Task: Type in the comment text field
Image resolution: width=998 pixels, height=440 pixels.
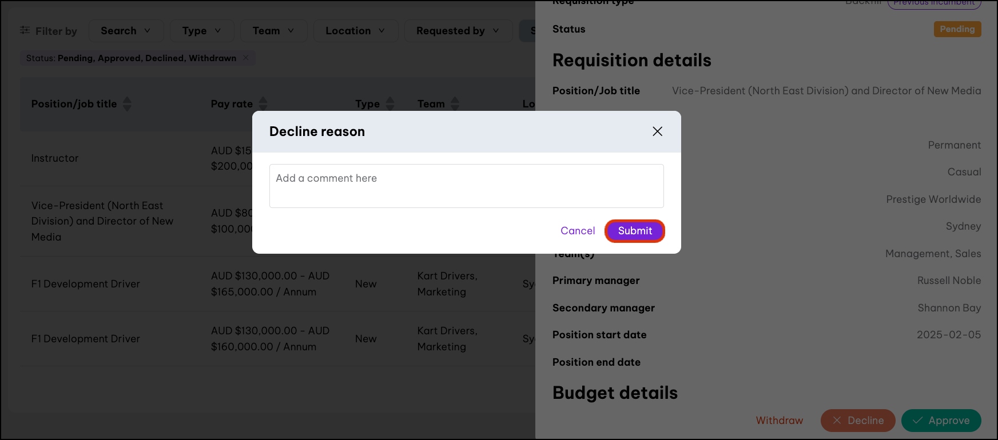Action: click(466, 186)
